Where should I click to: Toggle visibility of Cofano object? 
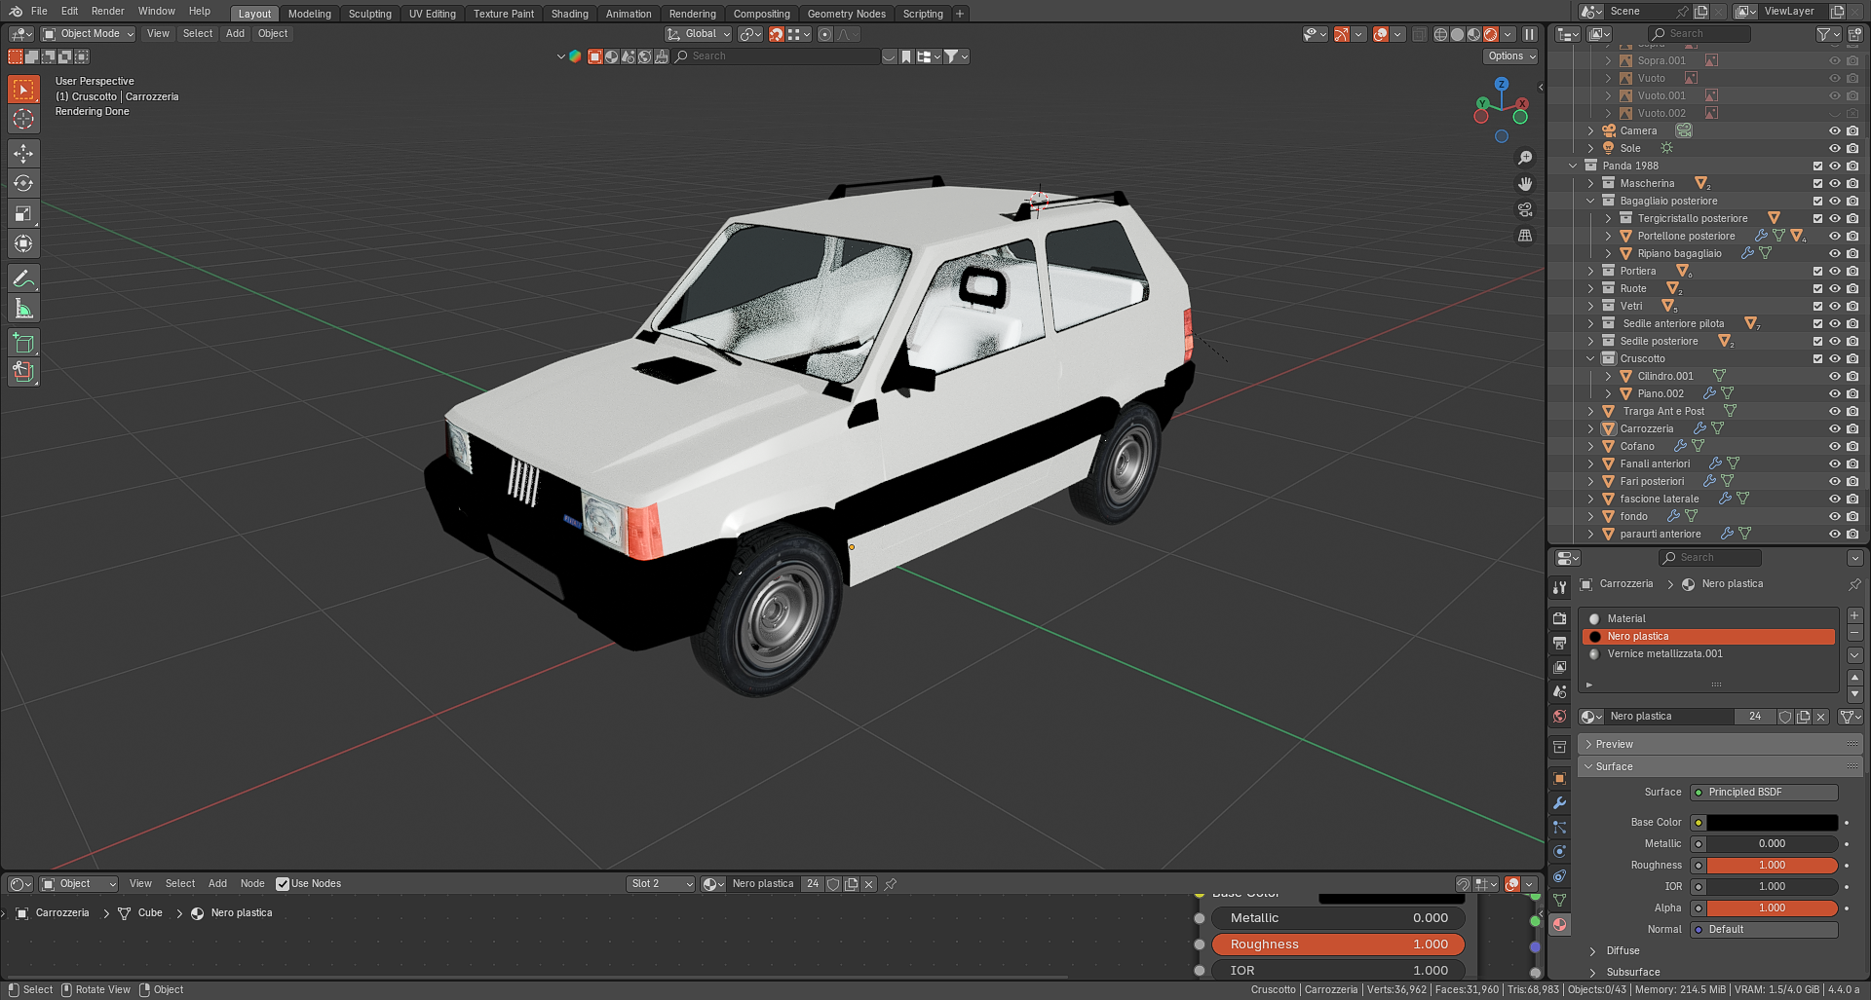click(1835, 447)
